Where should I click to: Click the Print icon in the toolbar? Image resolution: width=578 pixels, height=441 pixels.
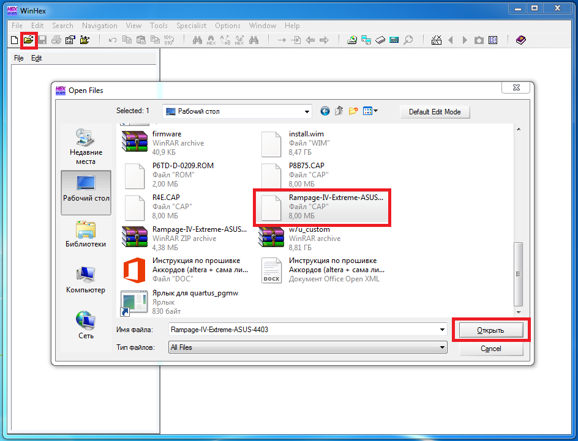point(56,40)
